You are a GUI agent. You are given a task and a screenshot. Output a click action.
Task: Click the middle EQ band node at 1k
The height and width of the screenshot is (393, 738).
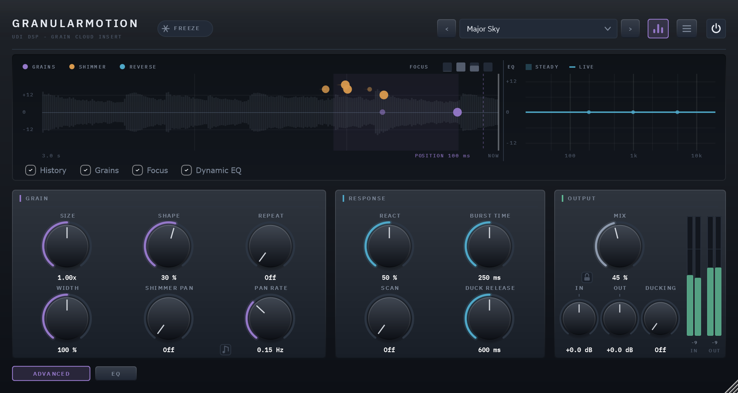(633, 112)
